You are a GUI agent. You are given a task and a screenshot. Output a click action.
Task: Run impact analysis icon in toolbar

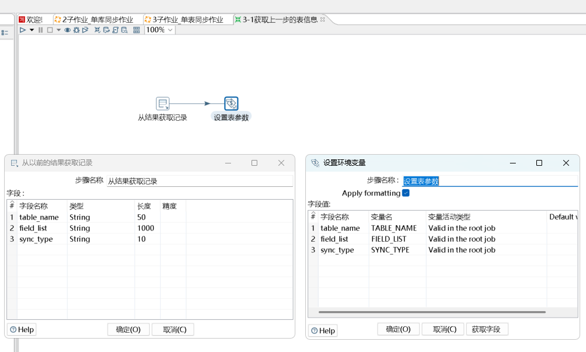pos(106,30)
